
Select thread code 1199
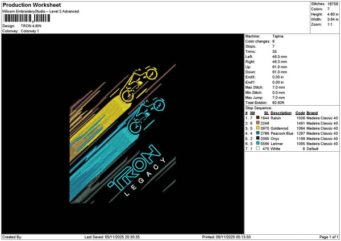click(301, 139)
